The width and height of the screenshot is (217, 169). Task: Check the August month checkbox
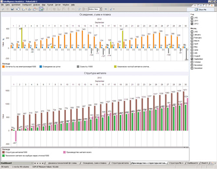click(192, 56)
